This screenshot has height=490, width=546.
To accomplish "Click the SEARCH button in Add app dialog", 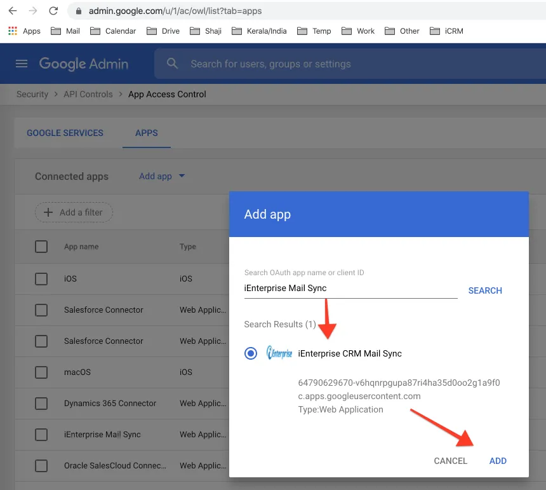I will (x=485, y=290).
